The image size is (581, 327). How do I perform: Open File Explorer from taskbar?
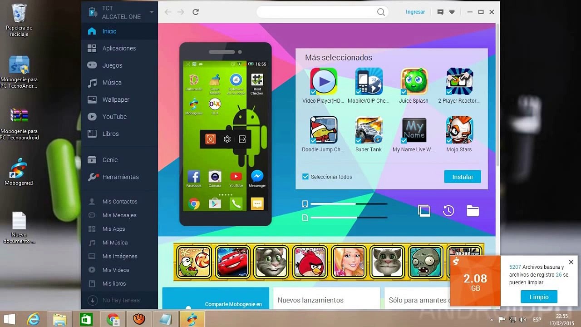(59, 319)
